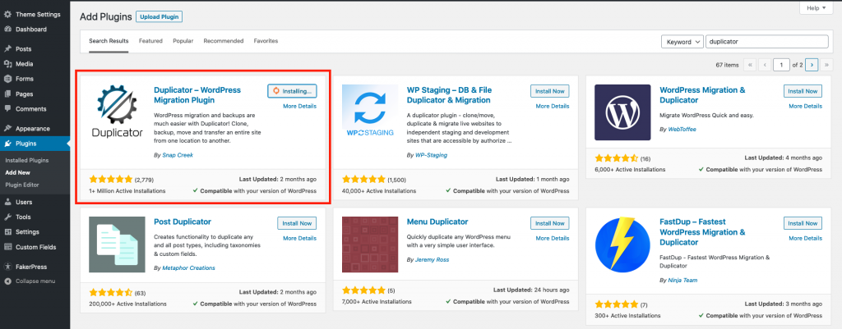The height and width of the screenshot is (329, 842).
Task: Click the WP Staging plugin logo
Action: point(370,112)
